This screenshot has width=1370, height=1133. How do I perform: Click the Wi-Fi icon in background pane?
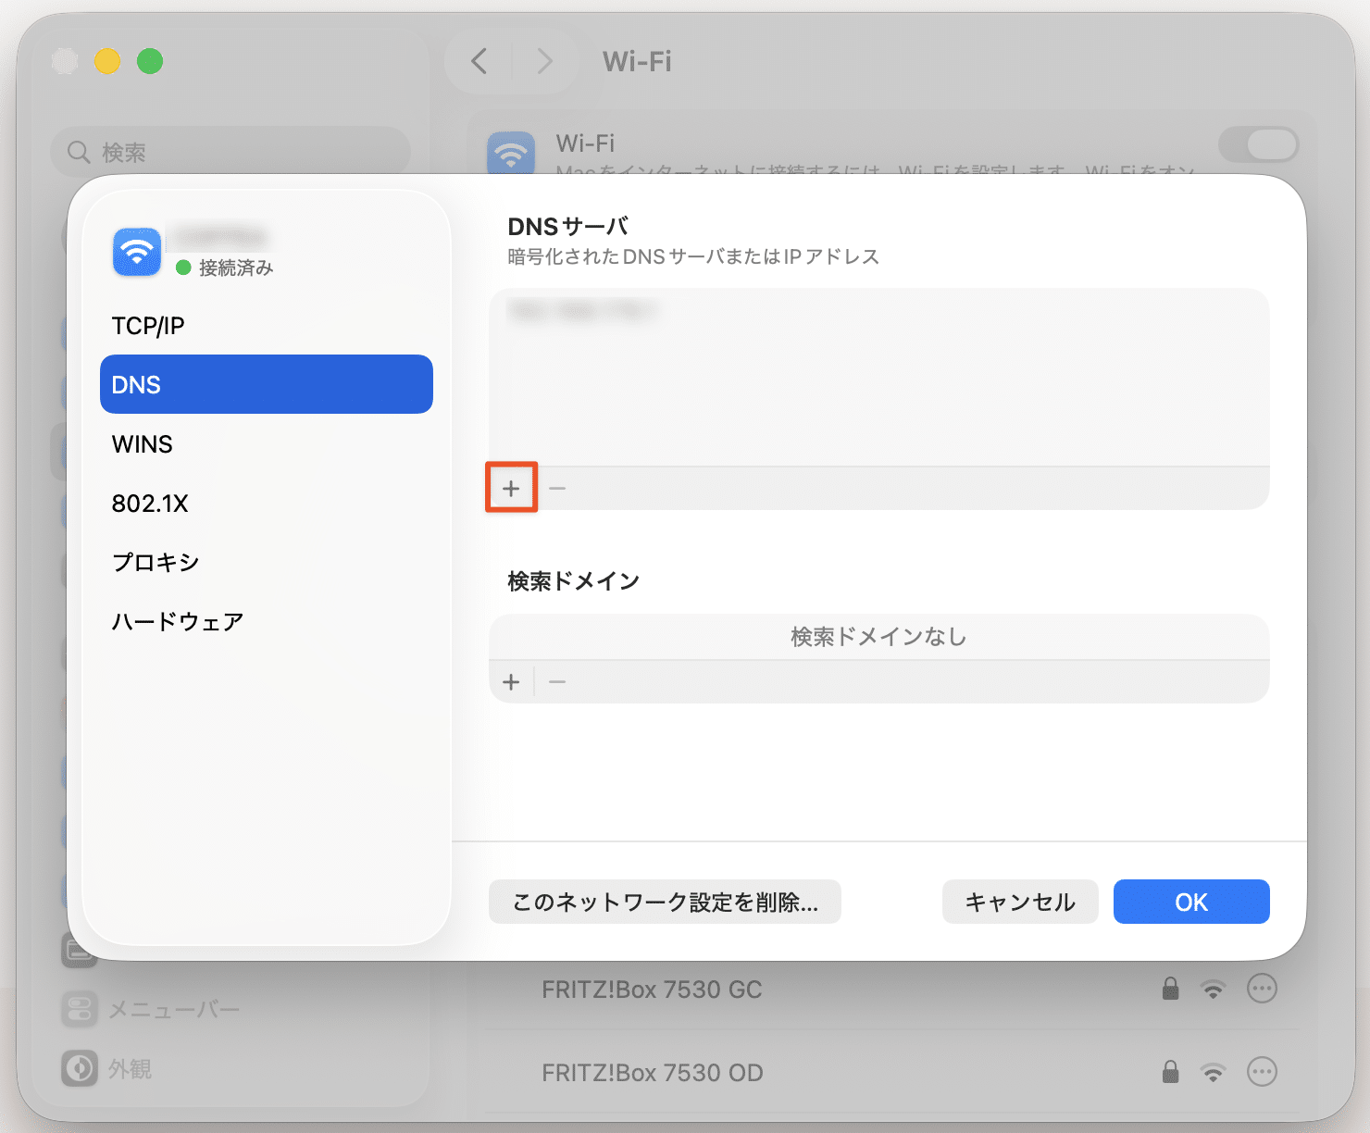point(511,154)
